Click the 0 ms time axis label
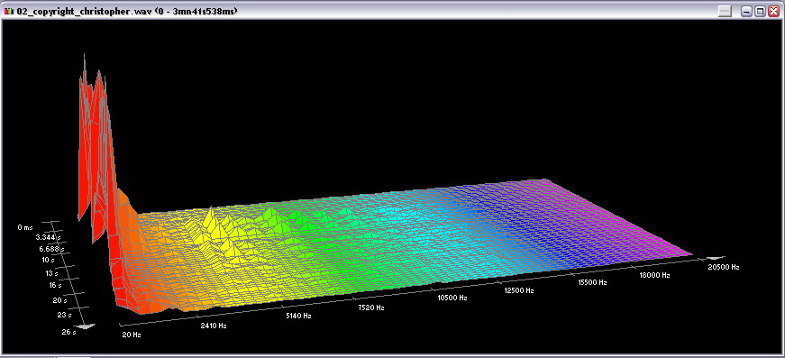Image resolution: width=785 pixels, height=358 pixels. (24, 227)
